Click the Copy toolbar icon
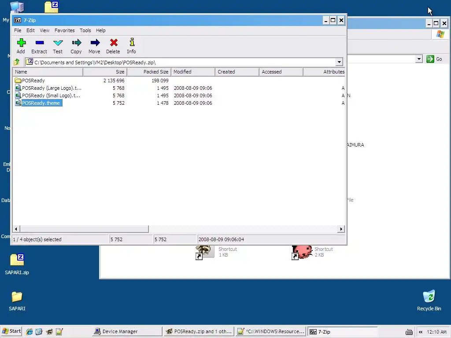Screen dimensions: 451x338 pyautogui.click(x=76, y=43)
